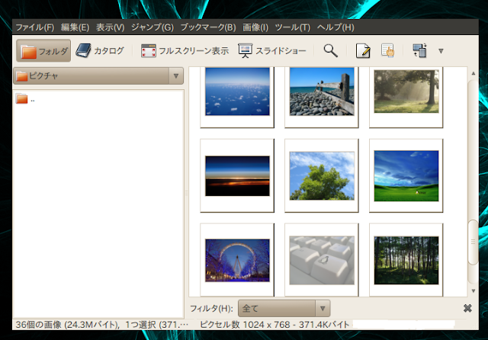Viewport: 488px width, 340px height.
Task: Open the Catalog view (カタログ)
Action: [100, 51]
